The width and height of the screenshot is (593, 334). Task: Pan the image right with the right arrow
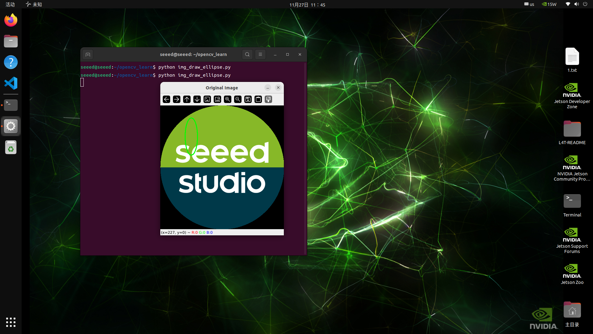(x=177, y=99)
